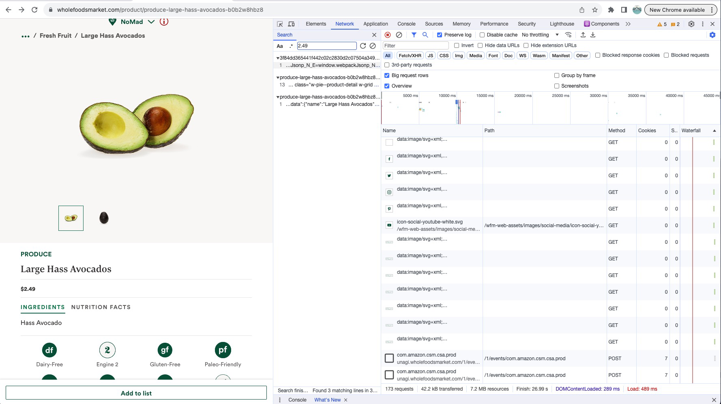Clear the network log
The image size is (721, 404).
point(399,35)
